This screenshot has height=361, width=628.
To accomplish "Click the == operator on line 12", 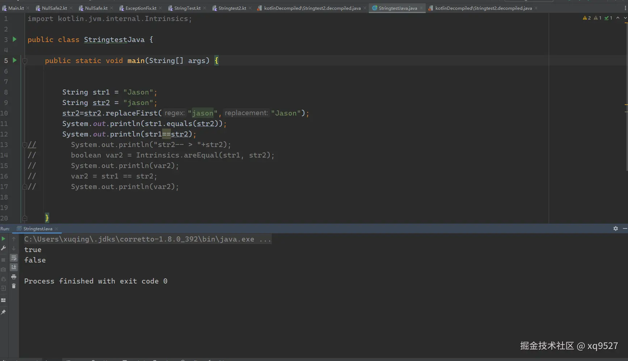I will [166, 134].
